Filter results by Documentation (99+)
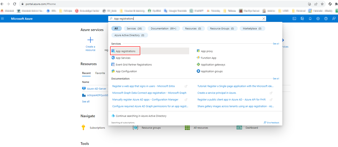The width and height of the screenshot is (338, 147). [164, 28]
